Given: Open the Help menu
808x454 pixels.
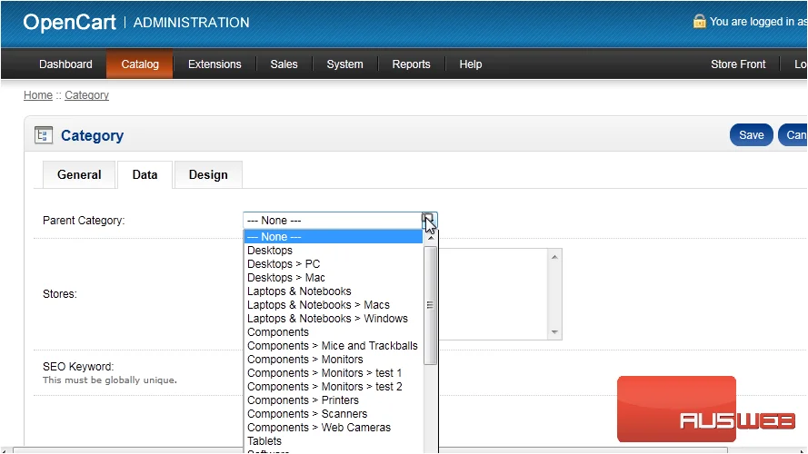Looking at the screenshot, I should coord(471,64).
